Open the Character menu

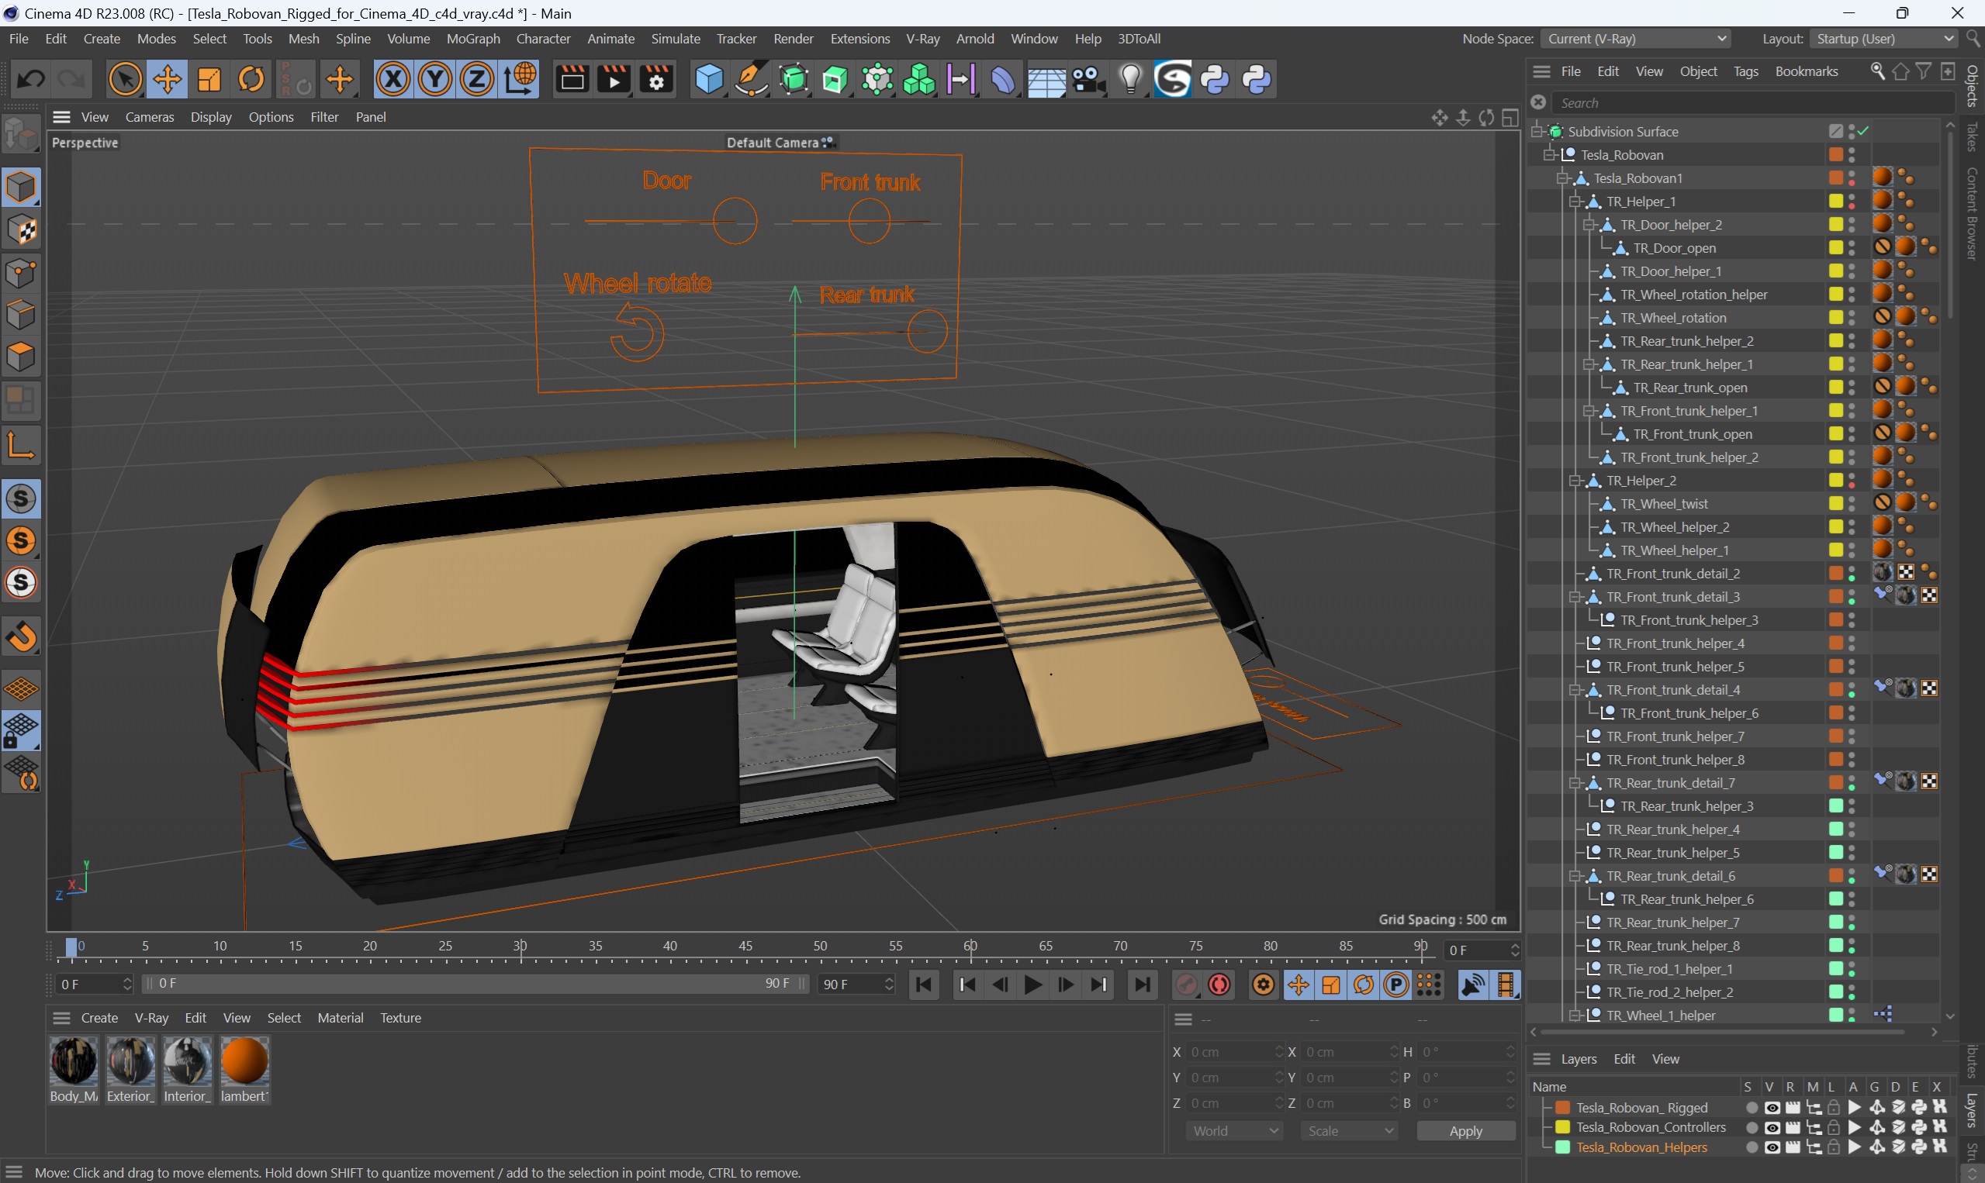click(542, 38)
